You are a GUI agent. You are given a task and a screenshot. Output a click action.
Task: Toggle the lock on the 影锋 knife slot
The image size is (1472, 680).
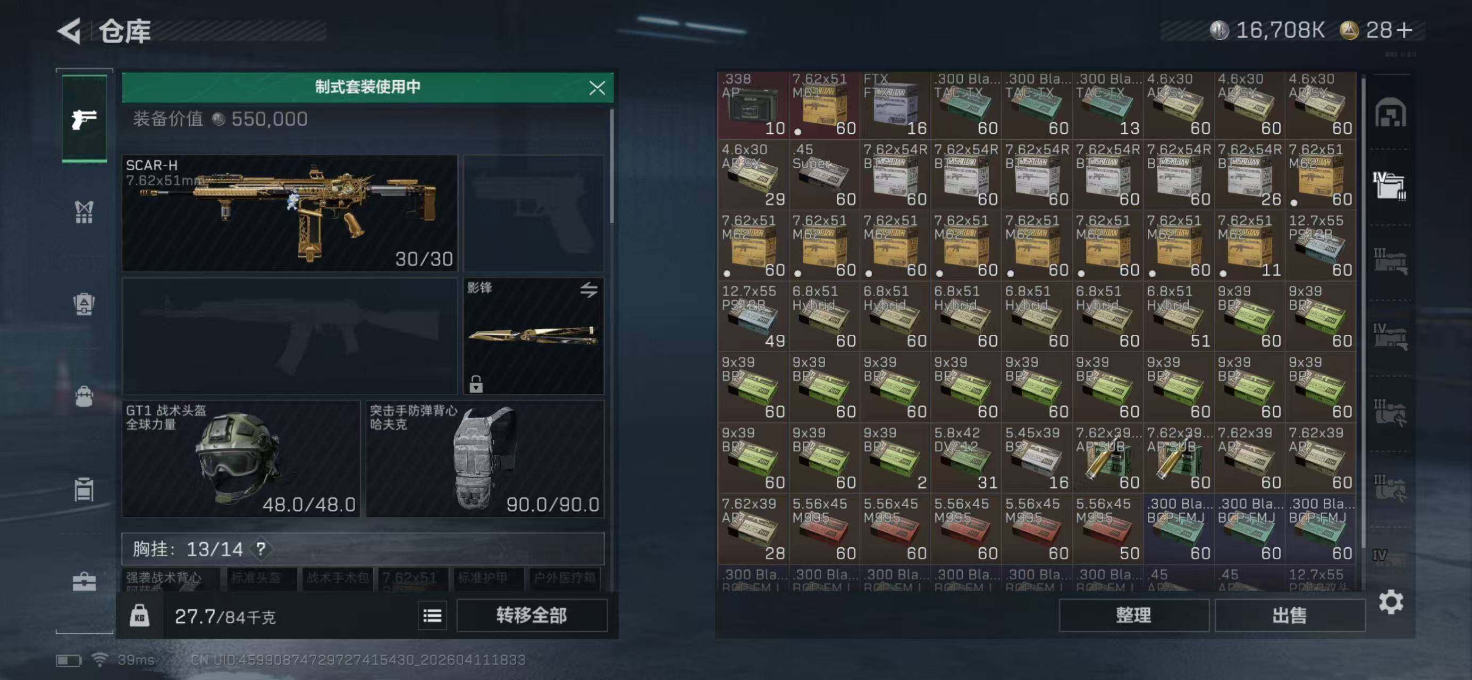pos(476,384)
